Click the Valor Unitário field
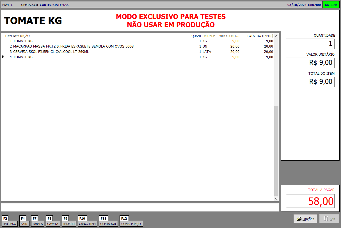Viewport: 341px width, 228px height. pos(310,63)
